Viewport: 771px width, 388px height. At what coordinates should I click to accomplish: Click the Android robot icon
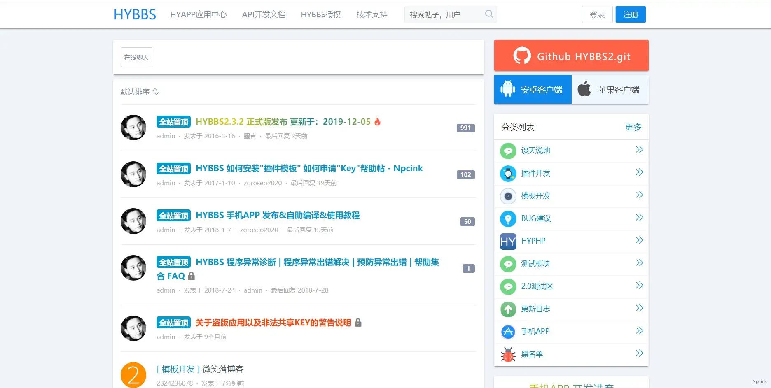508,89
